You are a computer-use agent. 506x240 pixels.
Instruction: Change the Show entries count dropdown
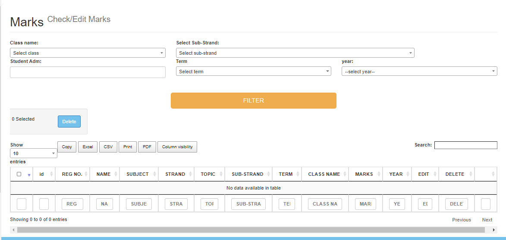click(x=34, y=153)
